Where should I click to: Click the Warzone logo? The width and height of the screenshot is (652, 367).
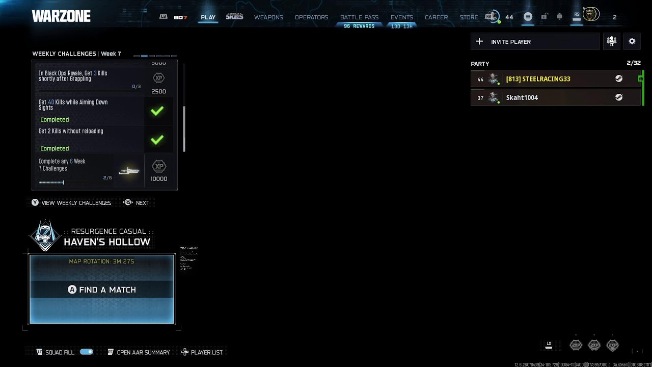(x=61, y=17)
